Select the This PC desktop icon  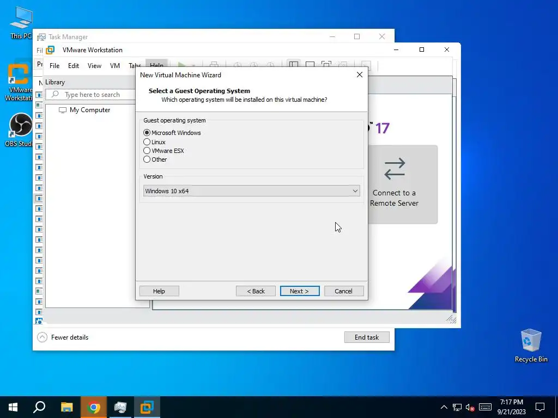click(x=21, y=23)
